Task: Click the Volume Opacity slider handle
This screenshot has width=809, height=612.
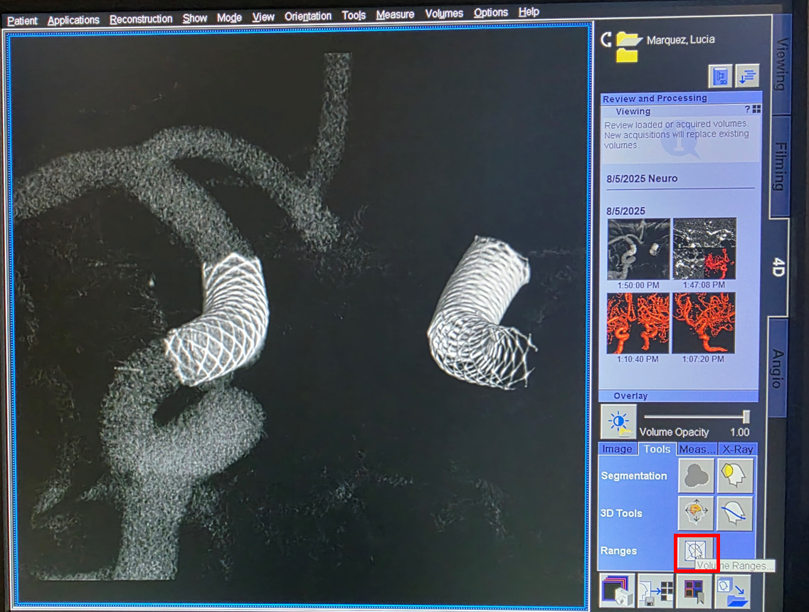Action: pyautogui.click(x=746, y=417)
